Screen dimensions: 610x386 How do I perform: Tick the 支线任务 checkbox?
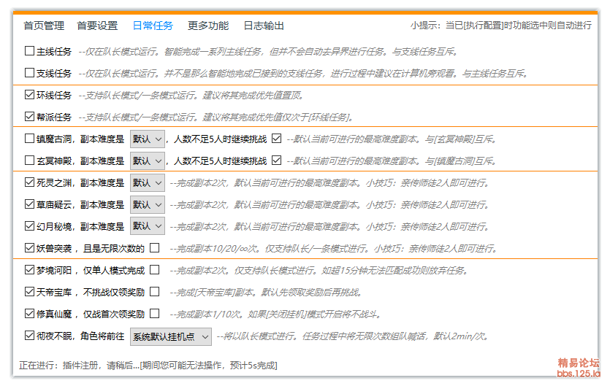coord(29,73)
